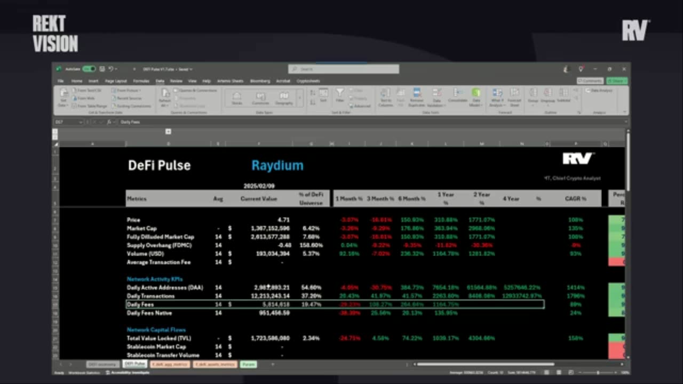Image resolution: width=683 pixels, height=384 pixels.
Task: Click the Comments button
Action: coord(590,81)
